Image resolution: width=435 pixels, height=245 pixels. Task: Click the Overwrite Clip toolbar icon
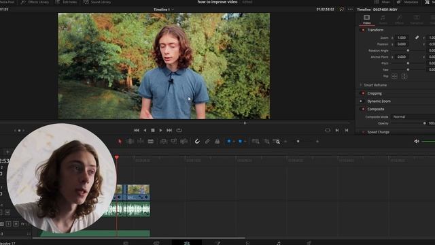point(174,142)
